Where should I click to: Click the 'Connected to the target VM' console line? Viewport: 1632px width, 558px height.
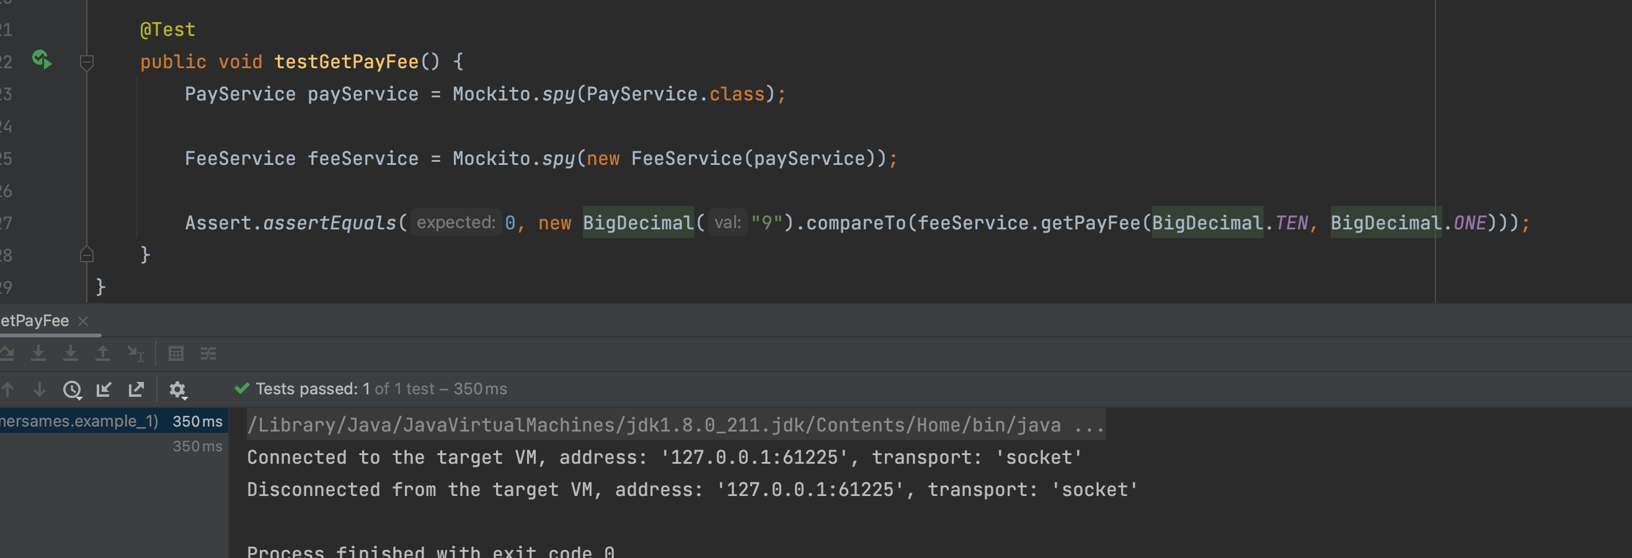[665, 458]
